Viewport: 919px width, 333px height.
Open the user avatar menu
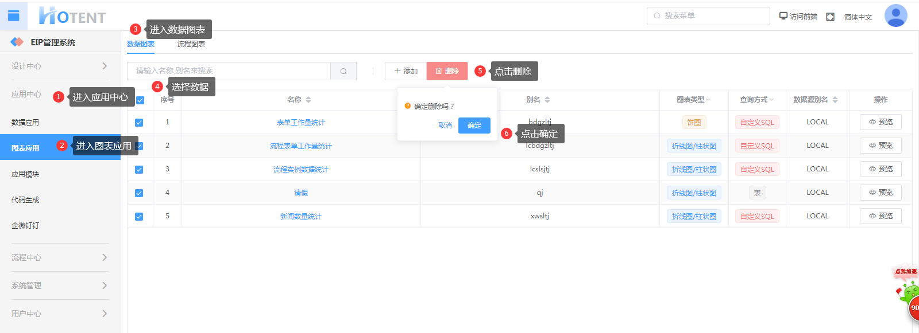895,15
